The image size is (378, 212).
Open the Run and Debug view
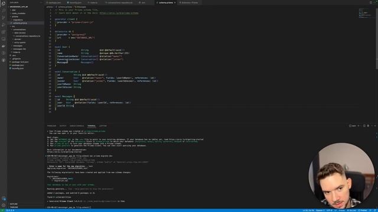click(x=4, y=25)
